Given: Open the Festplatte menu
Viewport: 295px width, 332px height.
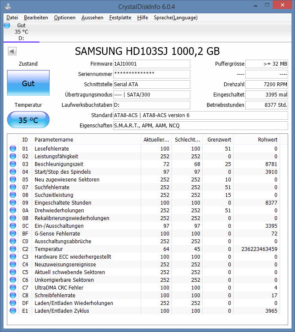Looking at the screenshot, I should pyautogui.click(x=120, y=18).
